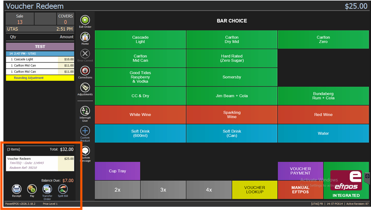Select White Wine button
Viewport: 371px width, 210px height.
(140, 114)
